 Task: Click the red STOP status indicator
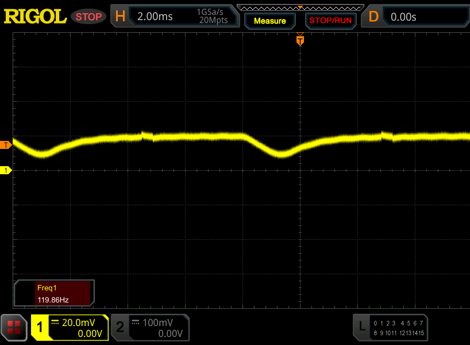click(88, 17)
